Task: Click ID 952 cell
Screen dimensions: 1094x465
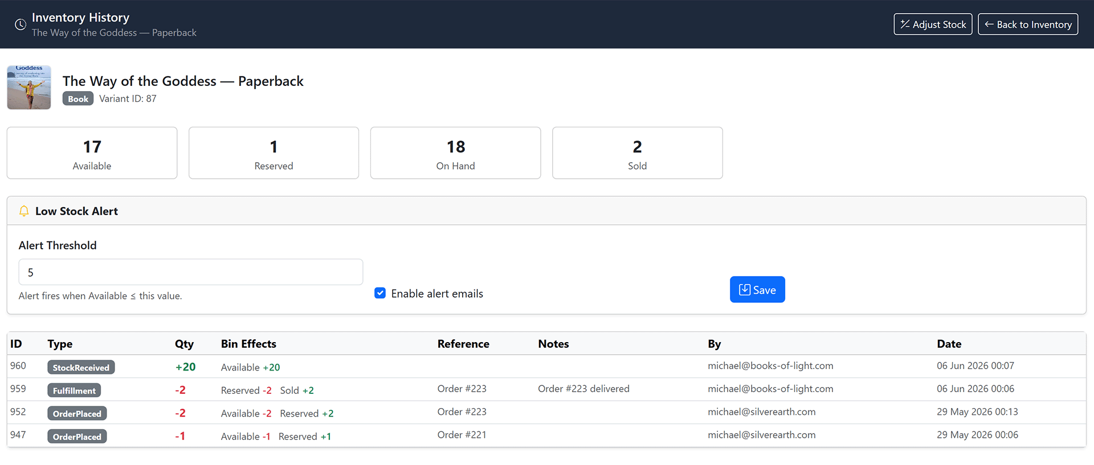Action: [18, 411]
